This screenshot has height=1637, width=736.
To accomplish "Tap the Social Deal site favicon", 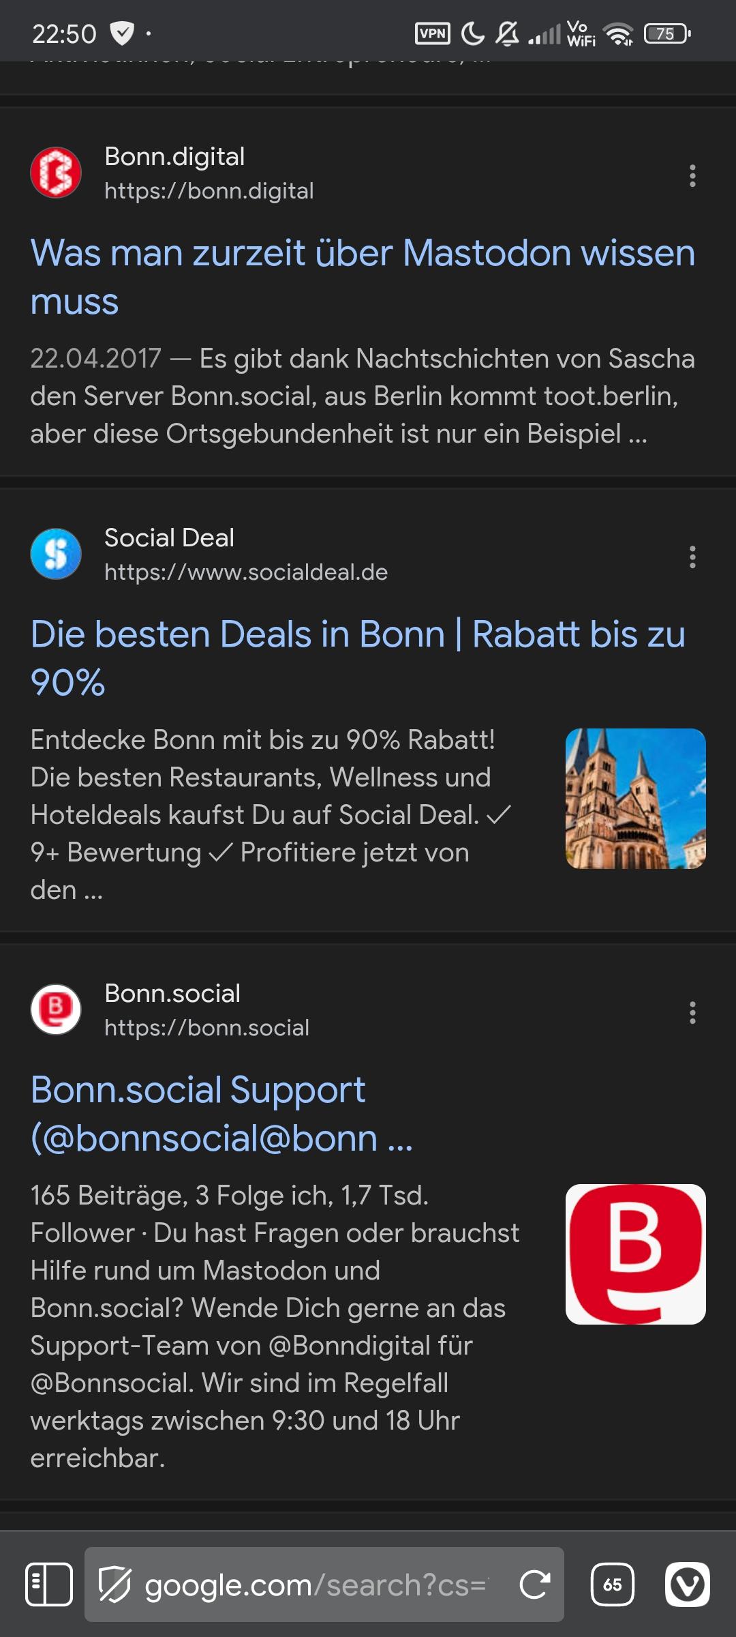I will pos(56,554).
